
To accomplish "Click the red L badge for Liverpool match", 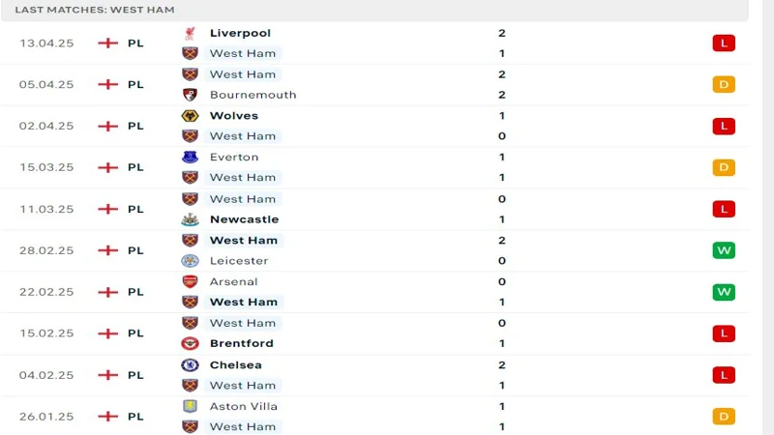I will pos(724,43).
